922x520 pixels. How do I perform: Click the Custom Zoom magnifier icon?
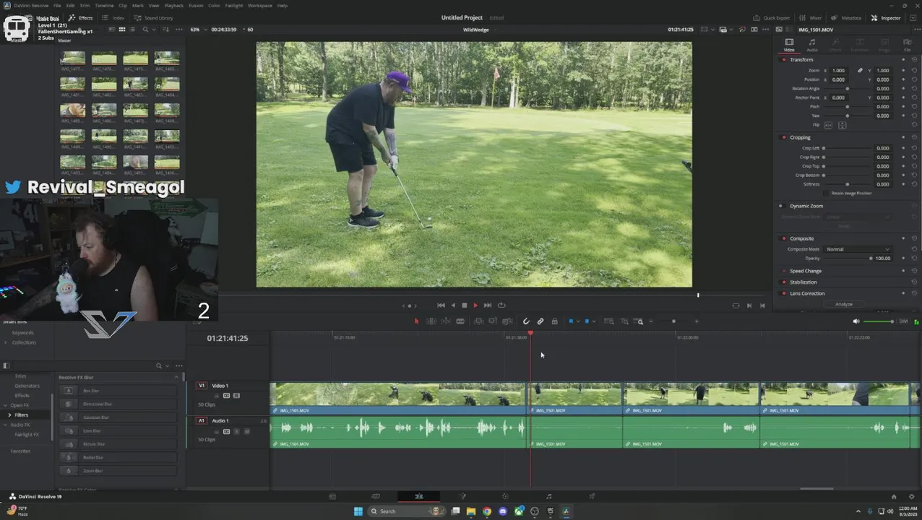[640, 321]
